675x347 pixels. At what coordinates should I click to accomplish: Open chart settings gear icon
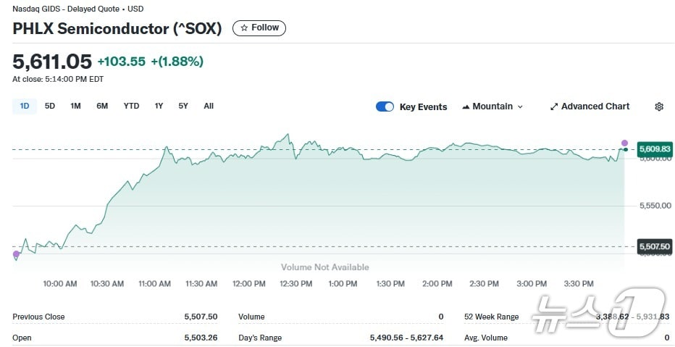(658, 106)
